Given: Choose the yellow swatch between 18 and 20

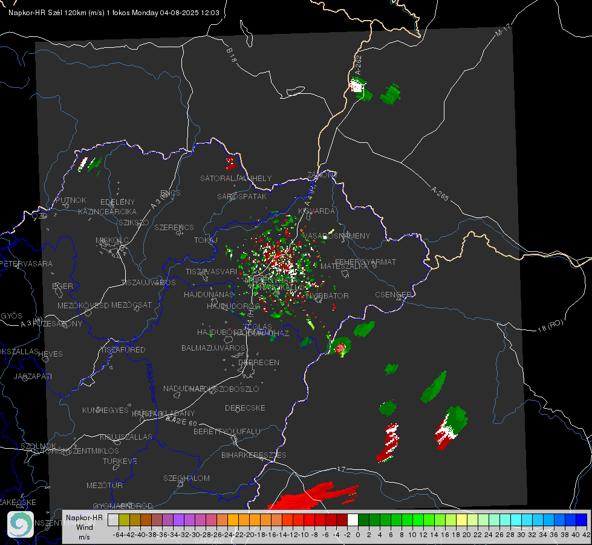Looking at the screenshot, I should (461, 520).
